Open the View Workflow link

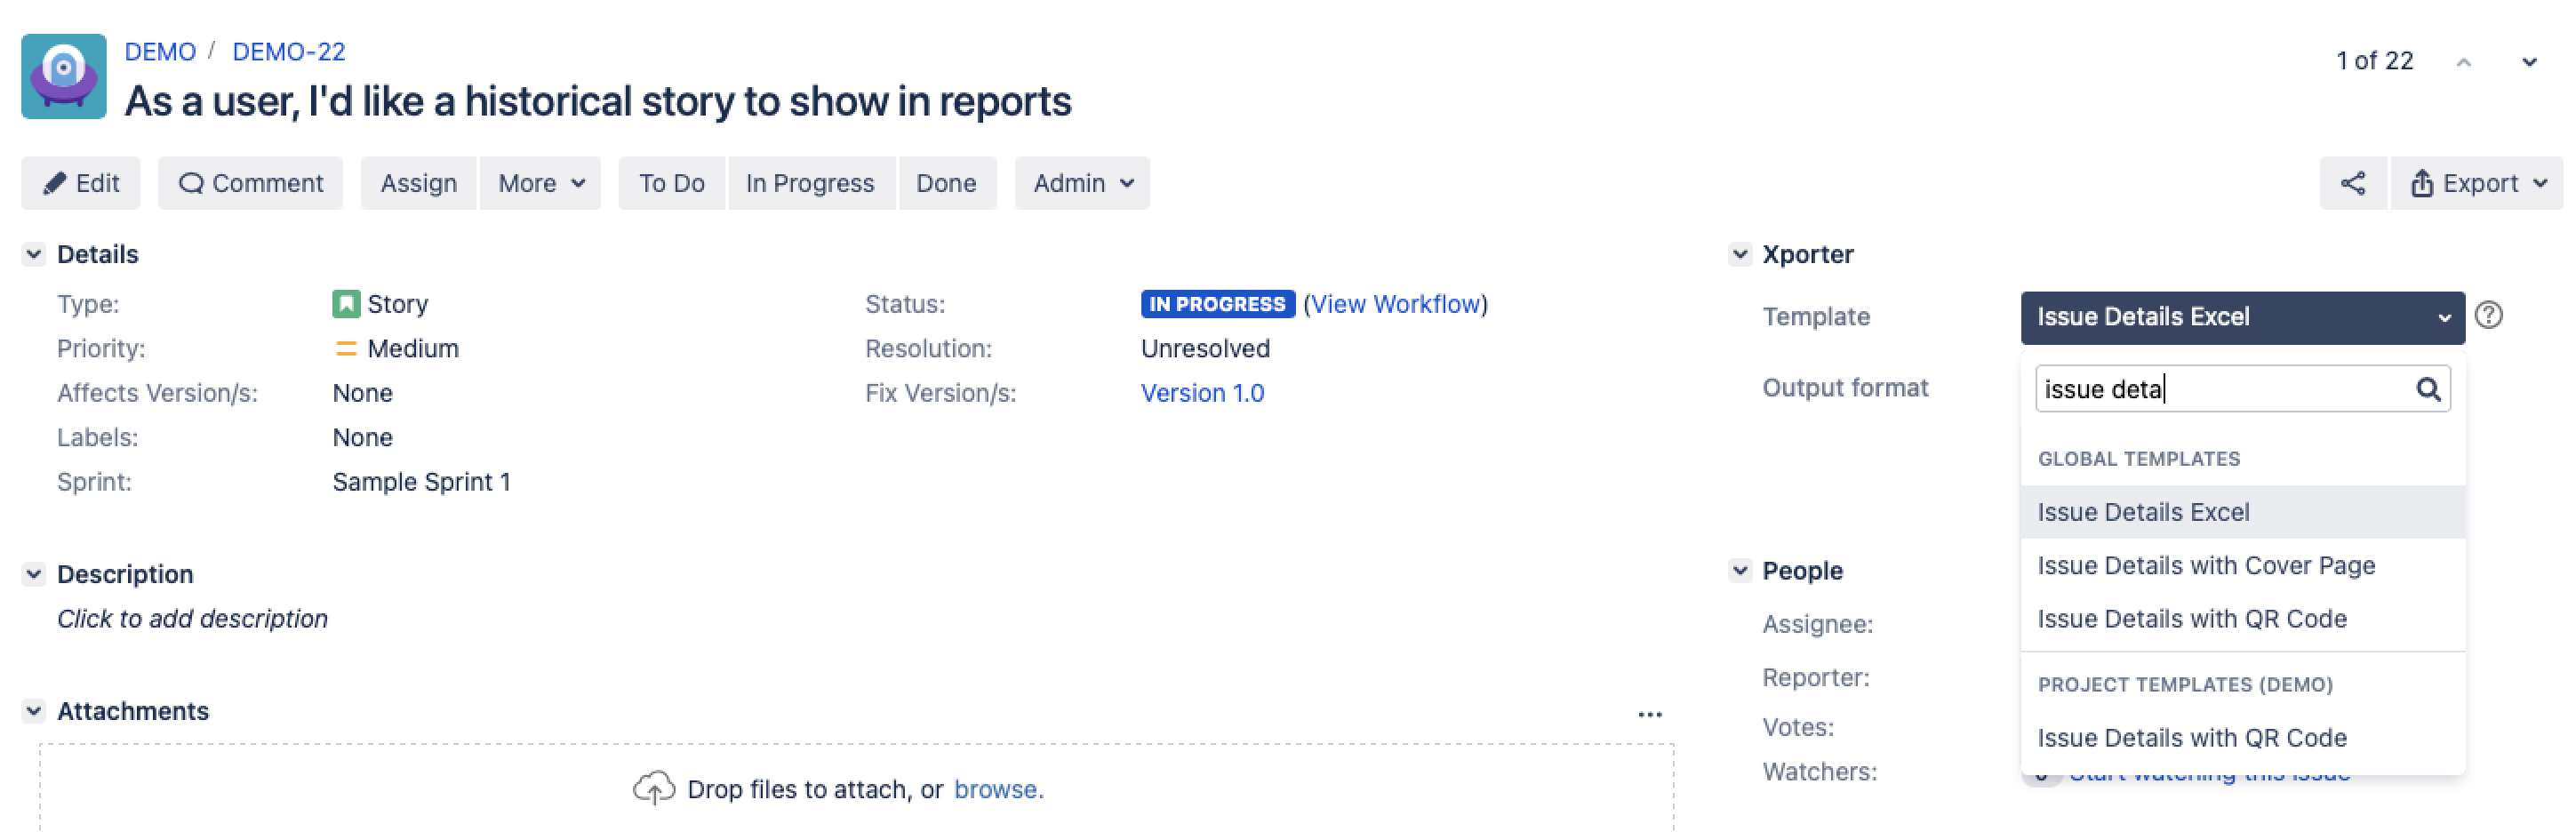click(1394, 304)
